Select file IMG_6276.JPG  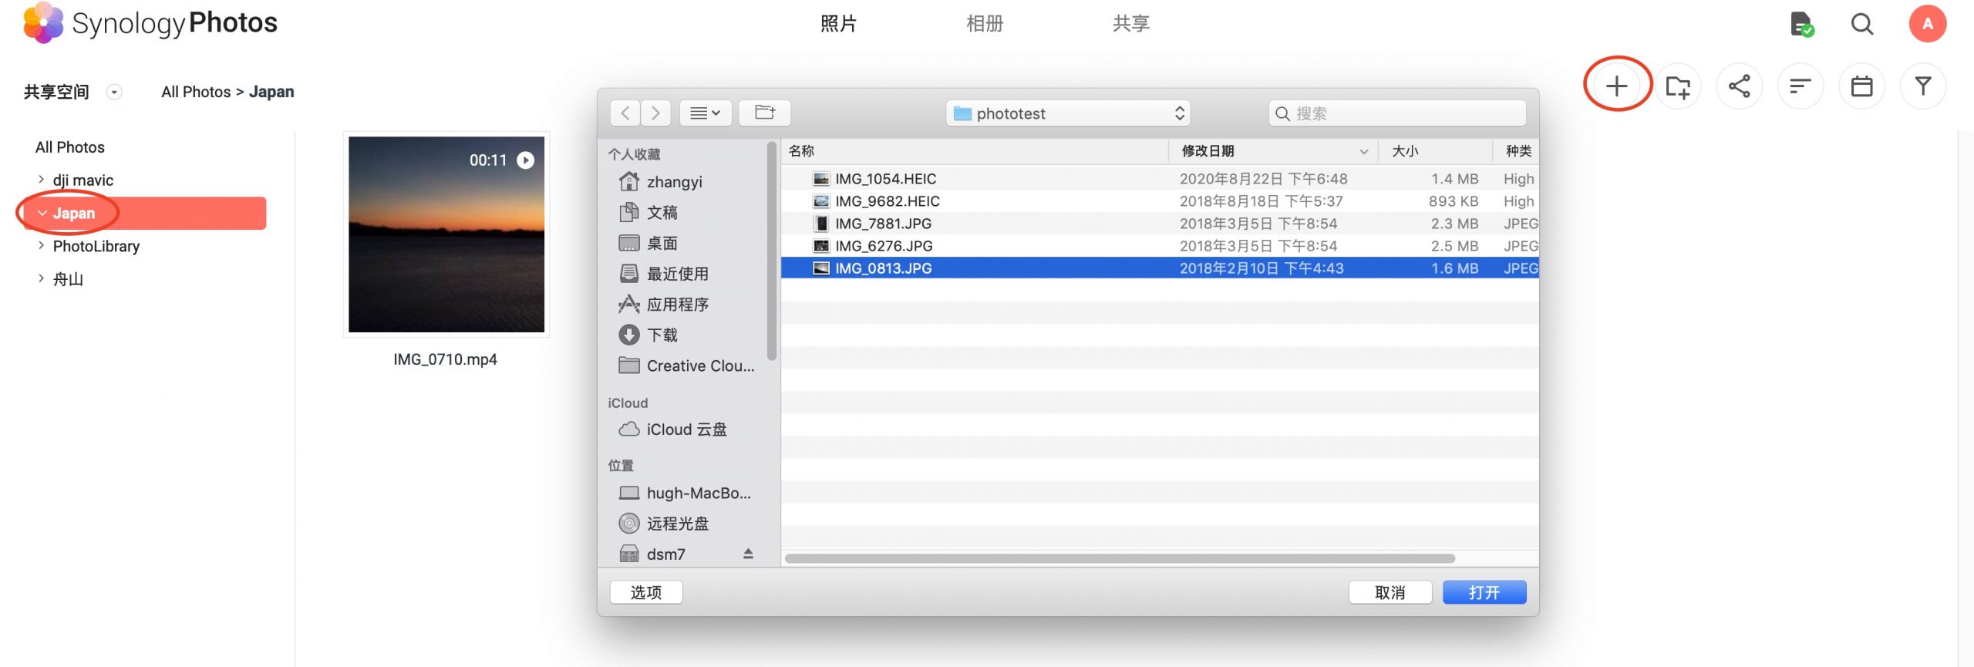[x=1160, y=246]
